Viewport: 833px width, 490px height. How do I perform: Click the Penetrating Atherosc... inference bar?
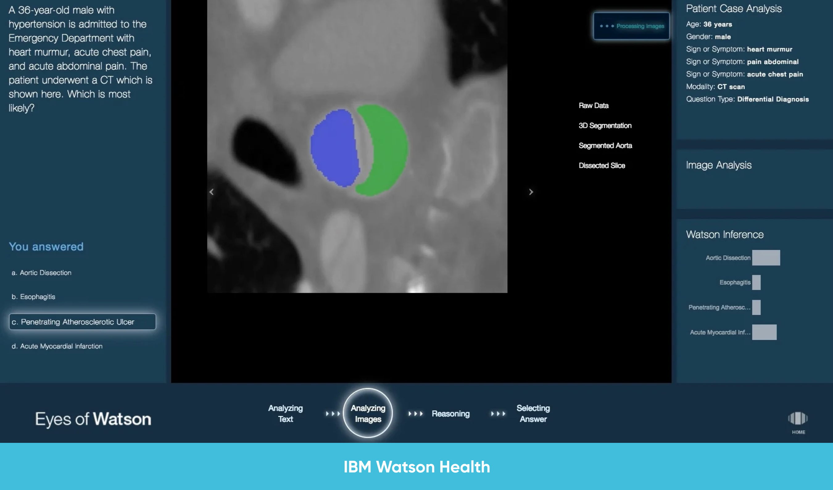(756, 307)
